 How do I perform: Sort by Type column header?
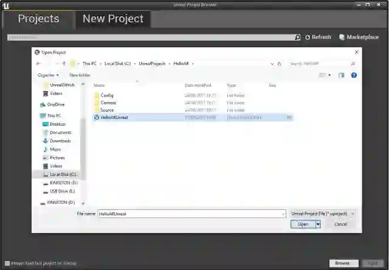pos(231,85)
